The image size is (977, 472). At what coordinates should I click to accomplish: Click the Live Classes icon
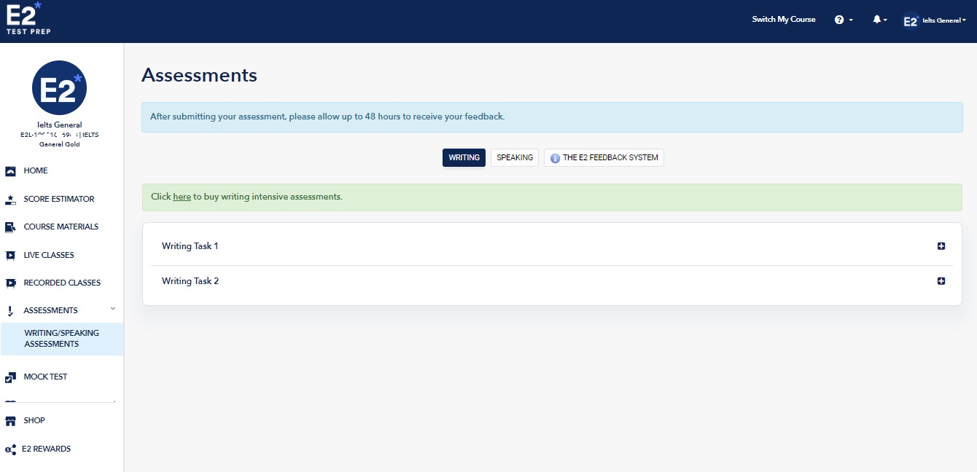click(x=10, y=256)
